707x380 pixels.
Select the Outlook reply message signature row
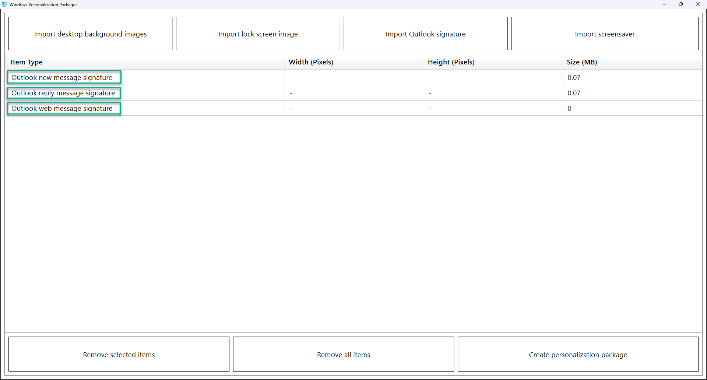pyautogui.click(x=63, y=93)
